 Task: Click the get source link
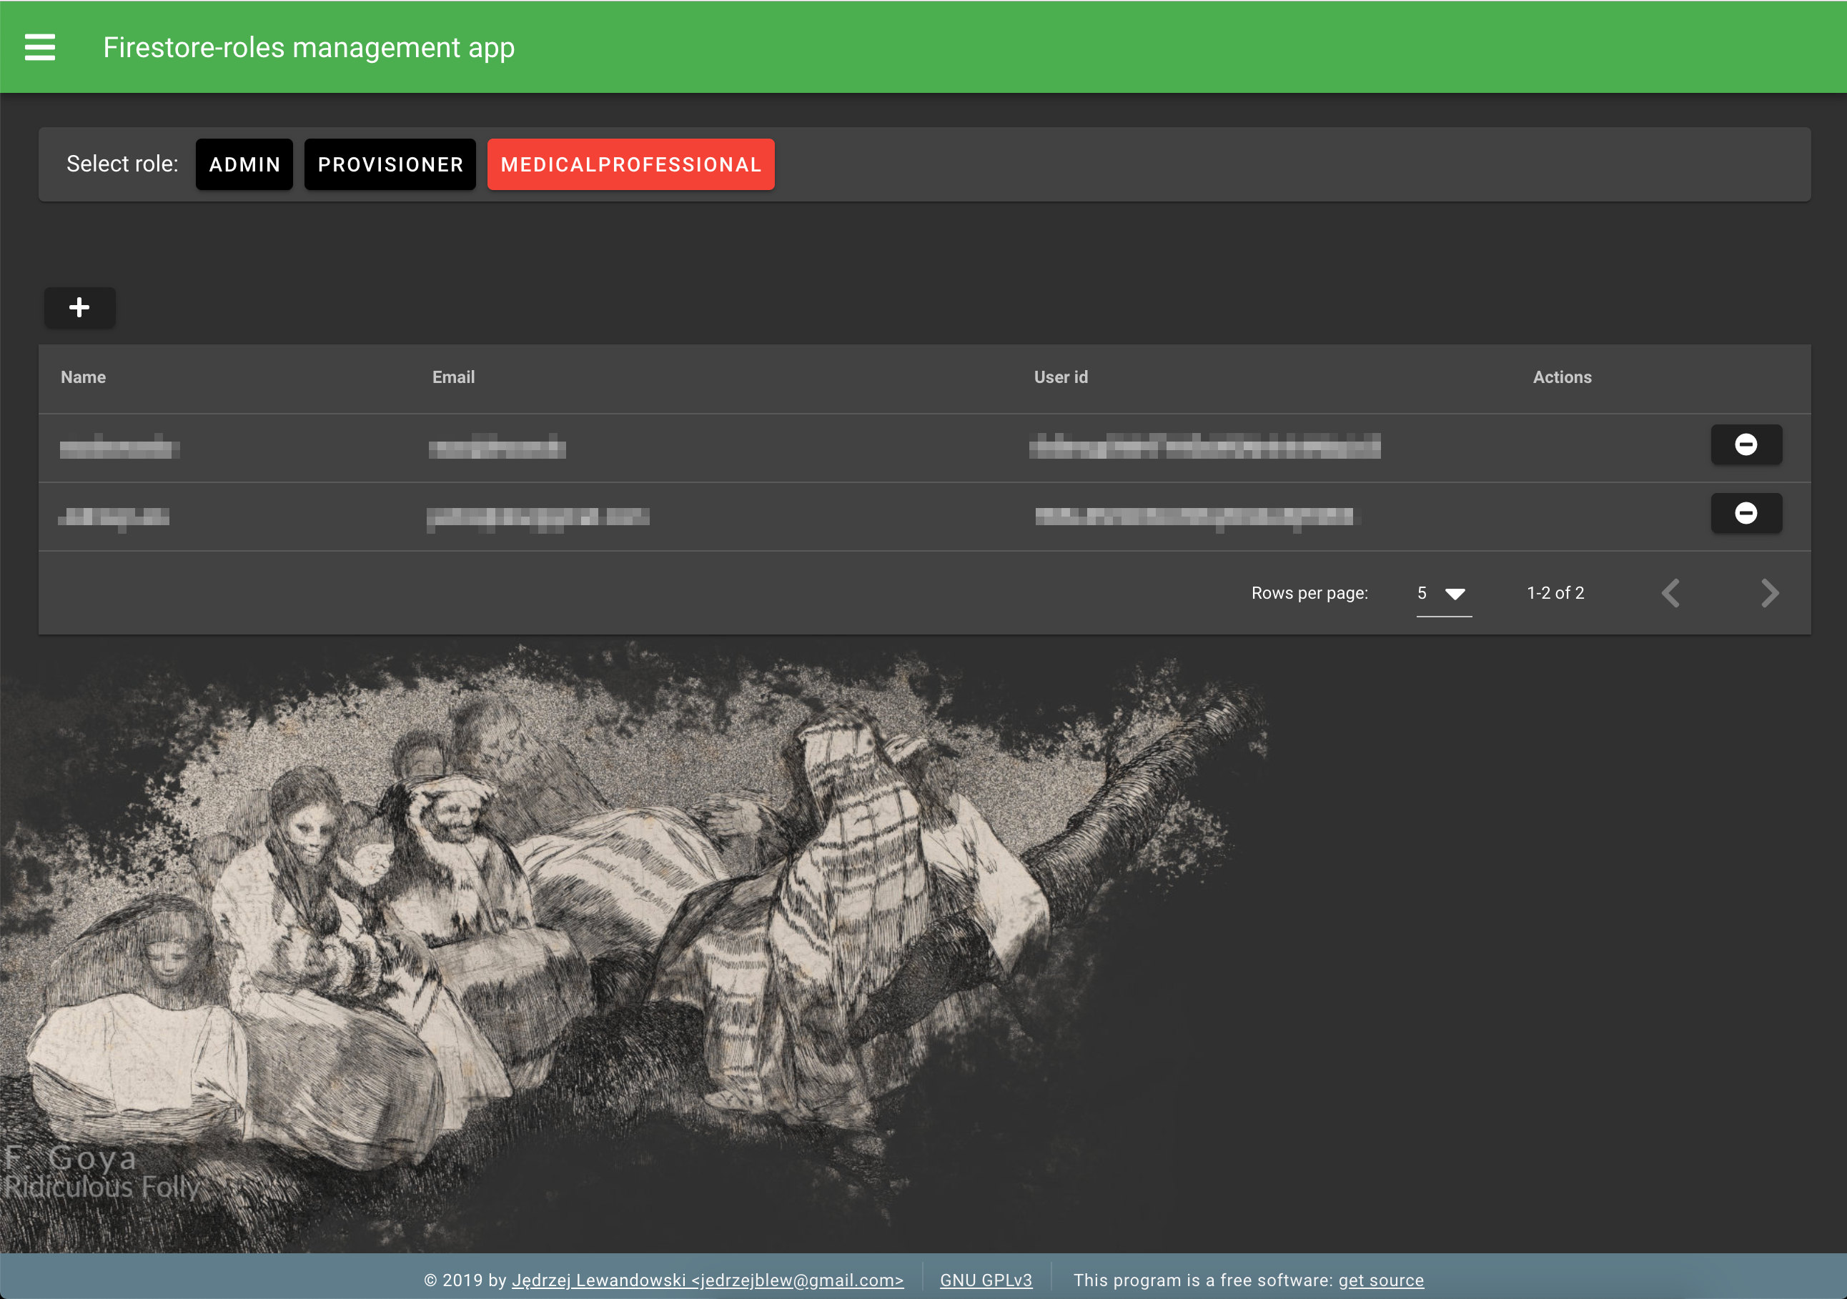[x=1380, y=1280]
